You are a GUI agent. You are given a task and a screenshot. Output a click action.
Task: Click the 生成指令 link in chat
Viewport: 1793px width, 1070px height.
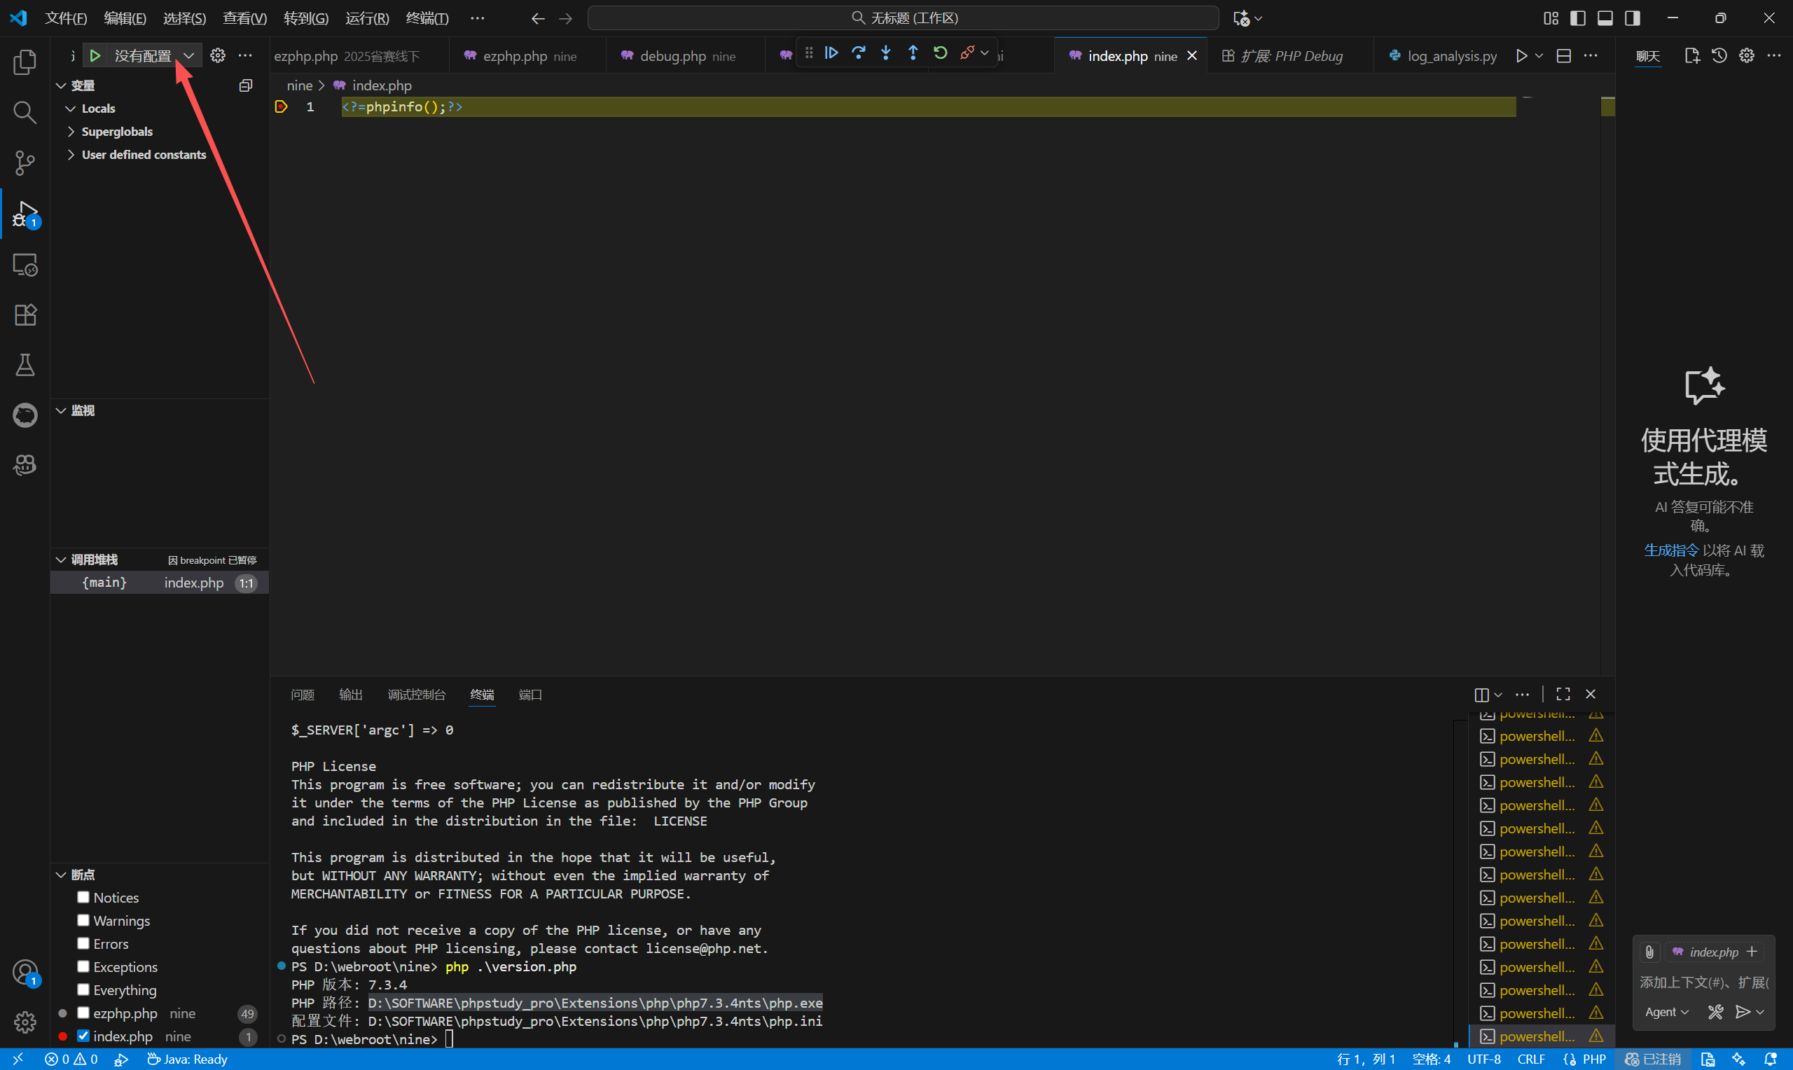1670,551
